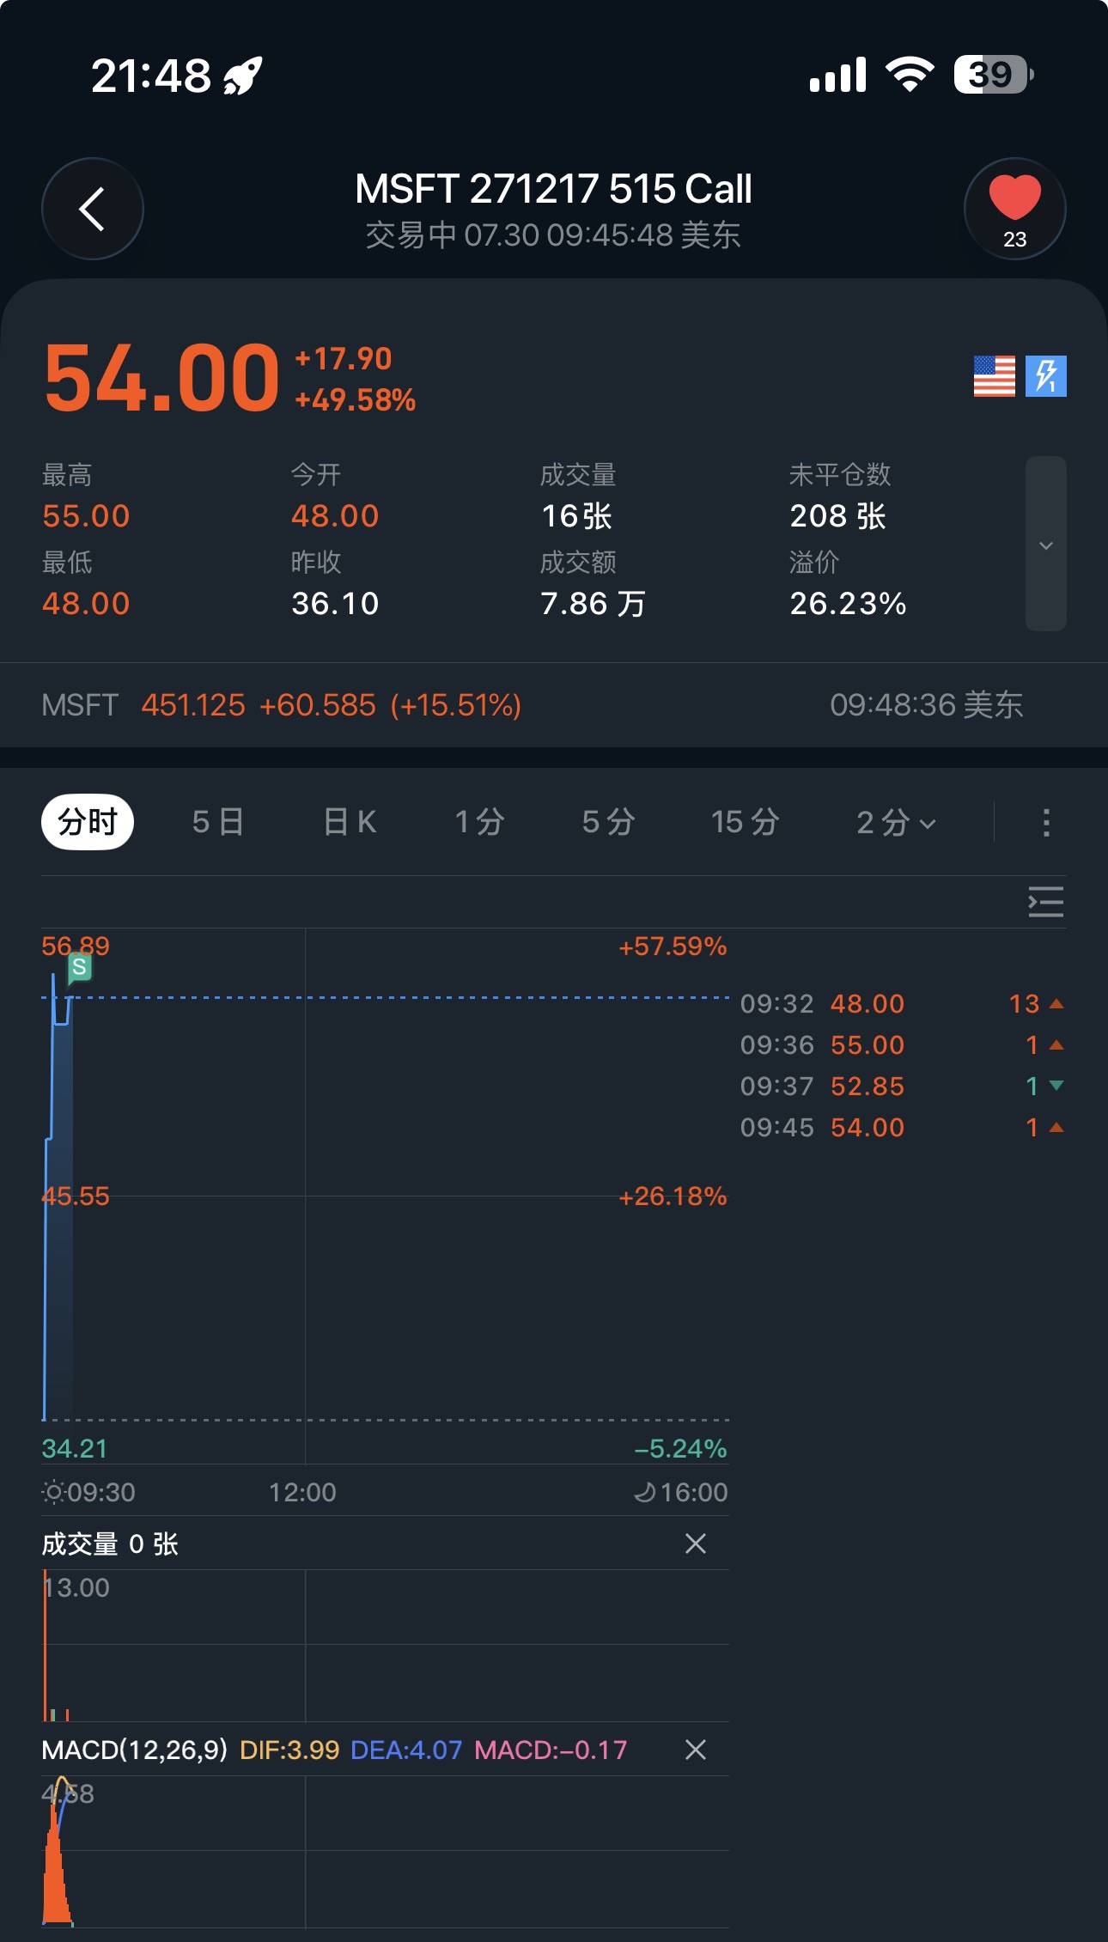Select the 15分 interval tab
The width and height of the screenshot is (1108, 1942).
(745, 822)
